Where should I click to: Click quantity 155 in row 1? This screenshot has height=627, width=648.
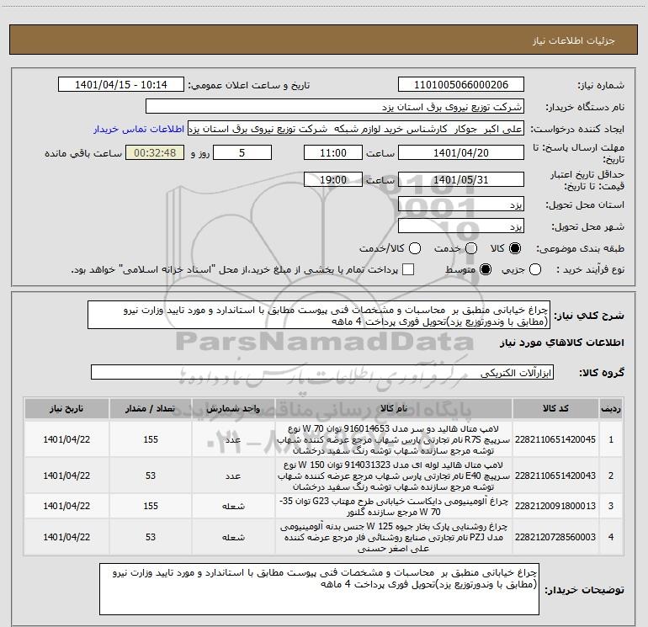[x=151, y=439]
